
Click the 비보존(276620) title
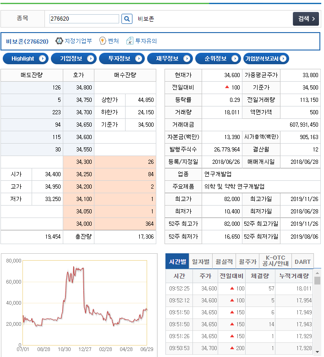[x=27, y=41]
